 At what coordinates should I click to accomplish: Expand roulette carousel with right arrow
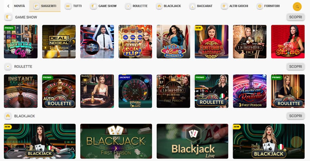[x=296, y=92]
